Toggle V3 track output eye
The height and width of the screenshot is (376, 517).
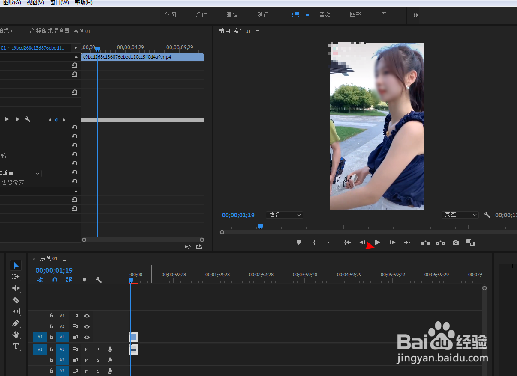pyautogui.click(x=87, y=316)
